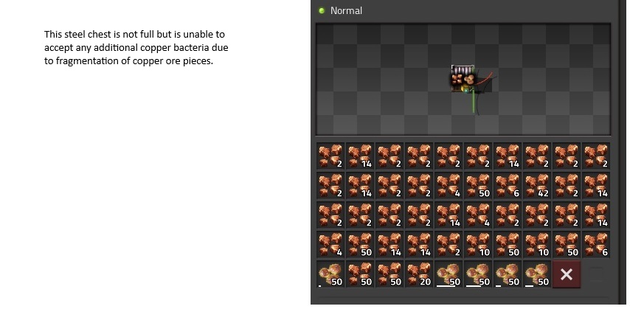The height and width of the screenshot is (309, 630).
Task: Click the 4-stack left of the second-row 50 stack
Action: [x=449, y=186]
